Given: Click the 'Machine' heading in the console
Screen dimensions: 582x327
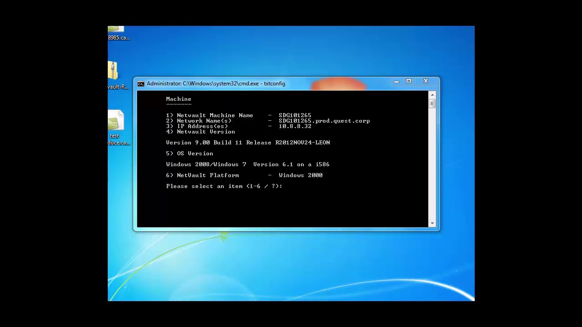Looking at the screenshot, I should tap(179, 99).
